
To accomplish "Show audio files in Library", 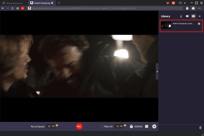I will click(199, 16).
